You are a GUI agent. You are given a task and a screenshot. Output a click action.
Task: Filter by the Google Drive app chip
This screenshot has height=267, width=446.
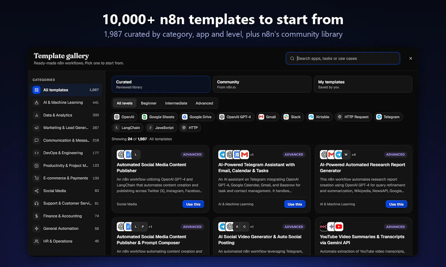point(197,117)
